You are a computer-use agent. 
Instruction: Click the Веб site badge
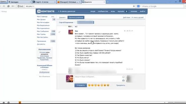pyautogui.click(x=20, y=6)
